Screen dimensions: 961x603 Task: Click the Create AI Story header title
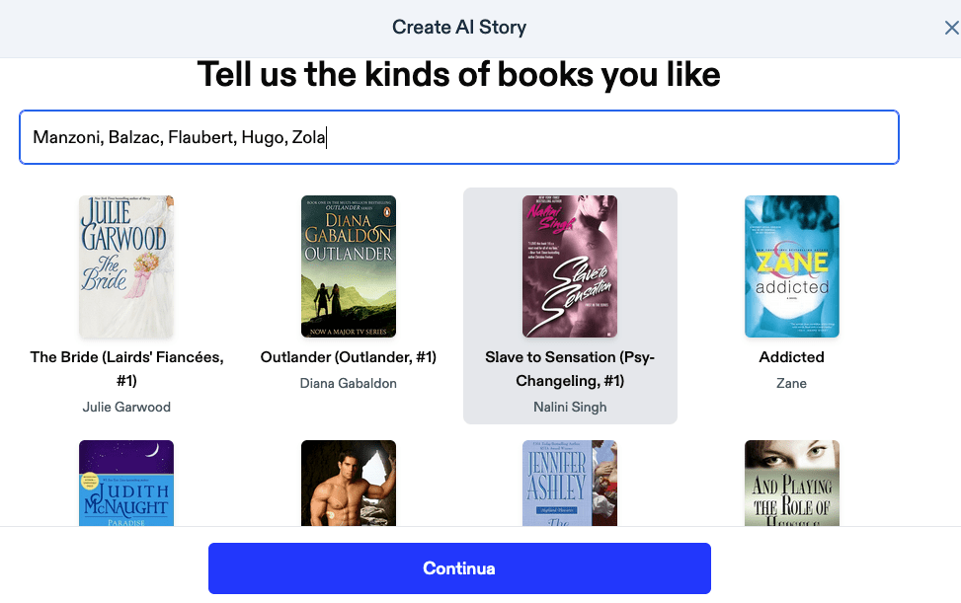(459, 28)
